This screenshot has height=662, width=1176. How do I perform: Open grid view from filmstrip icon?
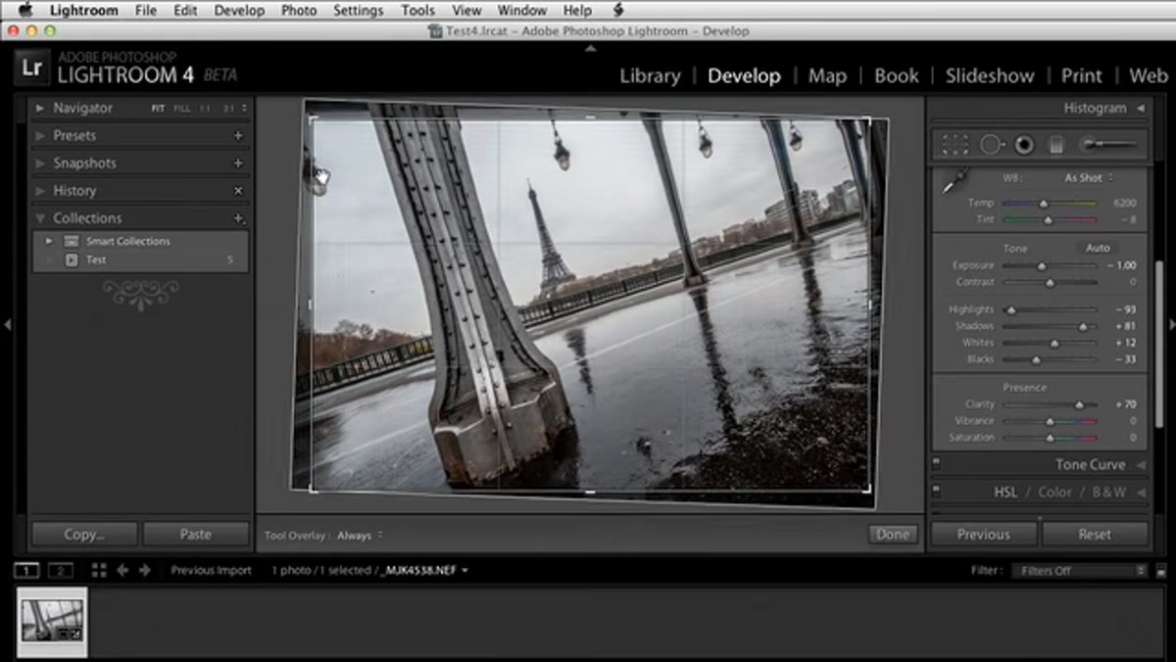pyautogui.click(x=98, y=570)
